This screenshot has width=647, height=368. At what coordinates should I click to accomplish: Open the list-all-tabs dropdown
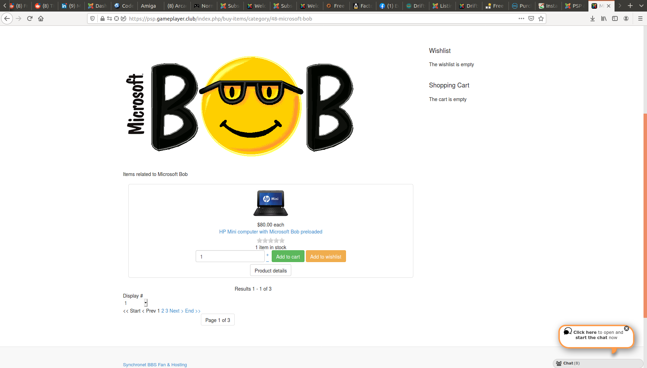point(641,6)
